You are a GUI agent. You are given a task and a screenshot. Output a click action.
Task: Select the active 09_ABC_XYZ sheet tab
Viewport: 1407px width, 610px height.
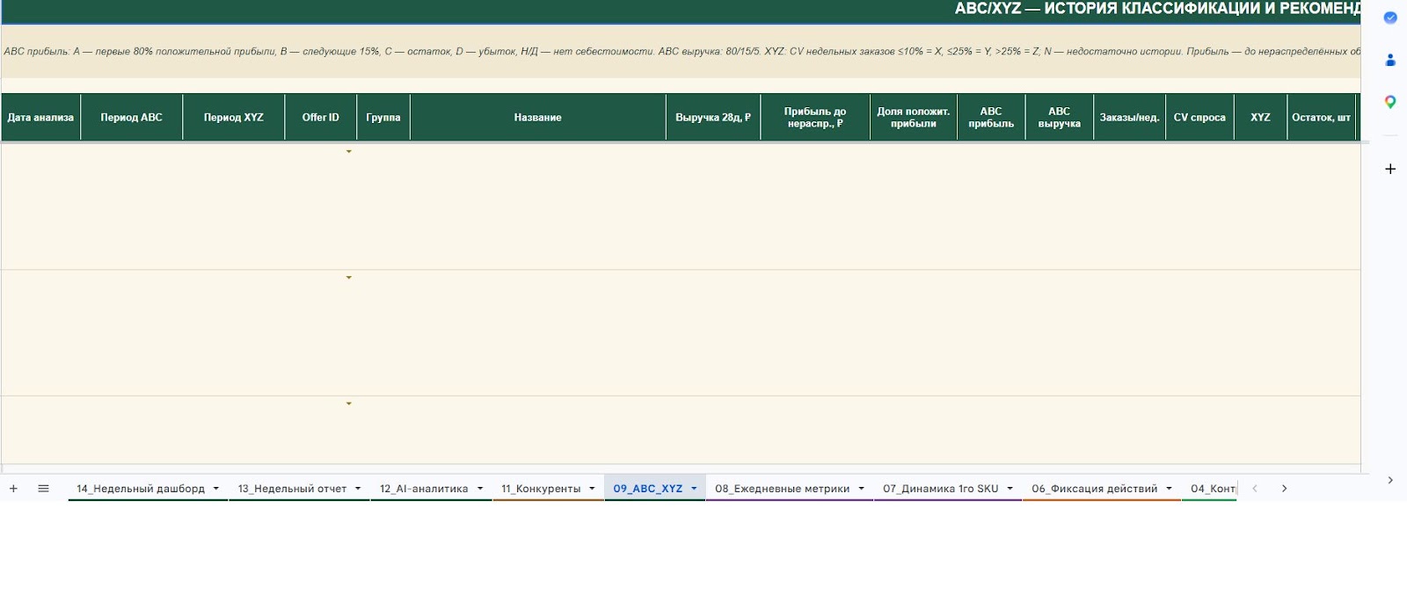[648, 489]
